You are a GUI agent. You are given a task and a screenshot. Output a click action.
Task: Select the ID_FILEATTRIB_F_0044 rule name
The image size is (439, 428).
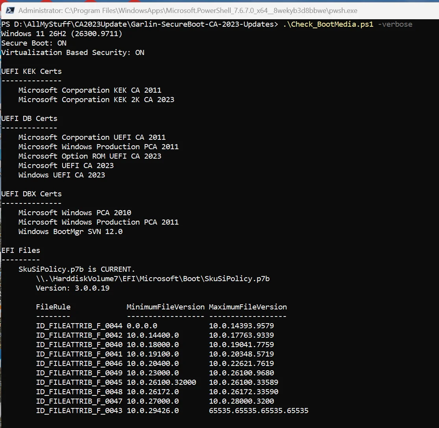pos(79,326)
